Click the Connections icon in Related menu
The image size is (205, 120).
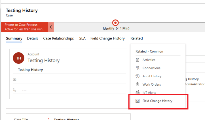coord(138,68)
